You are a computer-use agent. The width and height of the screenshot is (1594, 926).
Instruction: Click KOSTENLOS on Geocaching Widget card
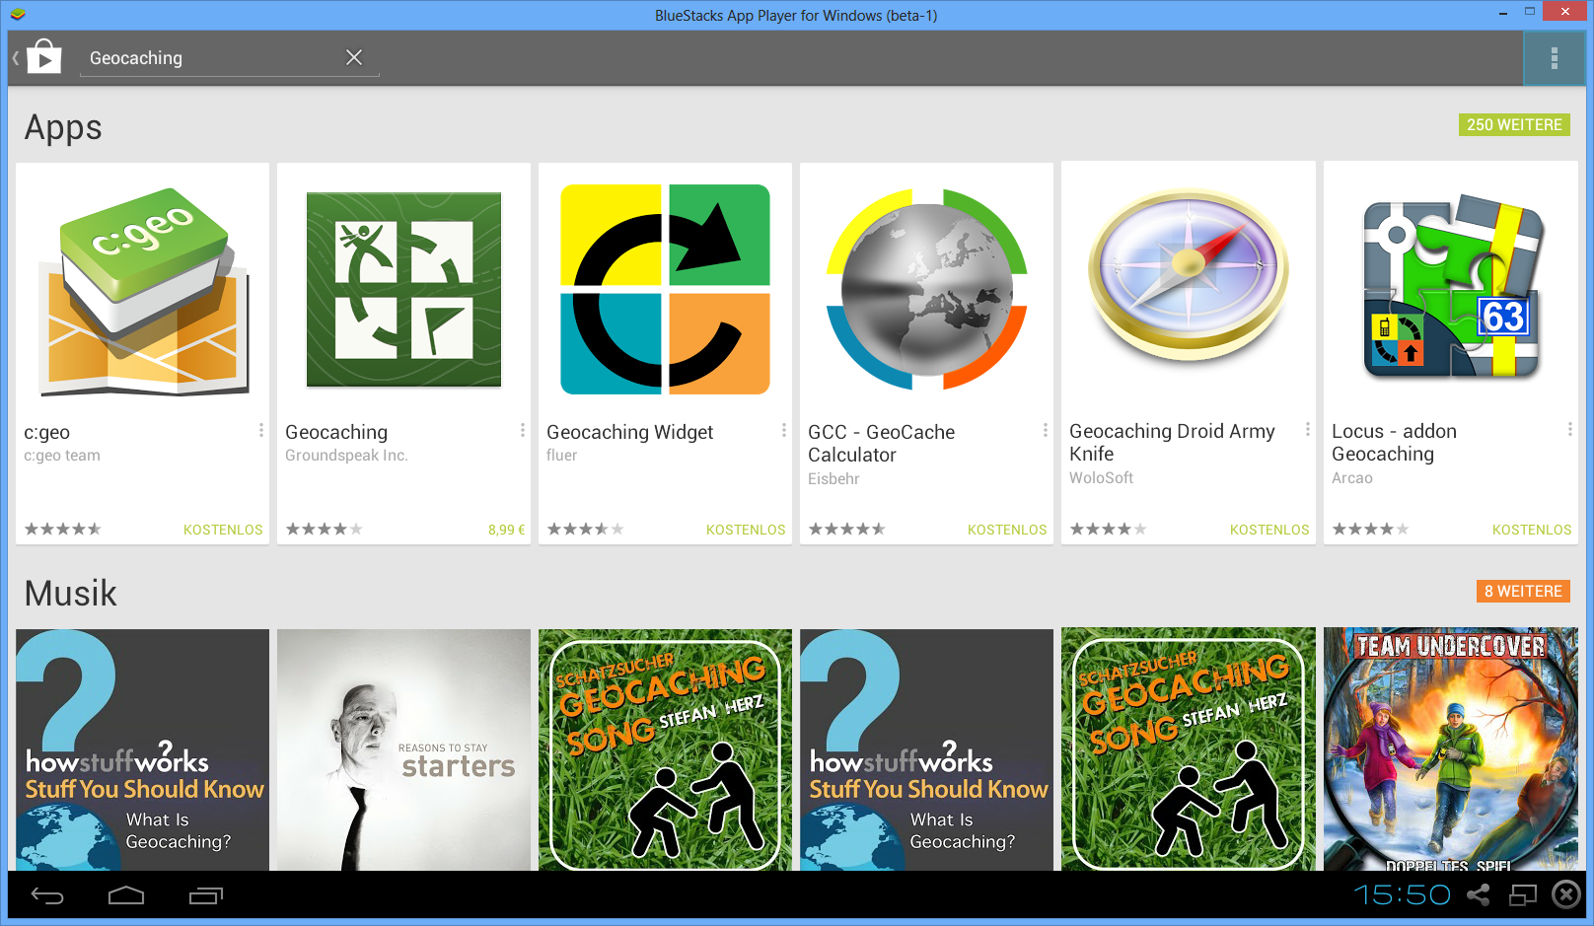coord(746,530)
